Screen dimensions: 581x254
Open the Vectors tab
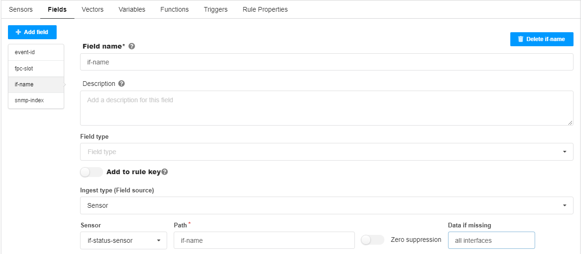pyautogui.click(x=92, y=9)
